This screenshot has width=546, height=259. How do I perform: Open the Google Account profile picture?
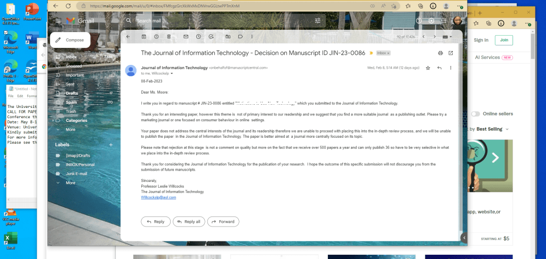click(x=457, y=21)
